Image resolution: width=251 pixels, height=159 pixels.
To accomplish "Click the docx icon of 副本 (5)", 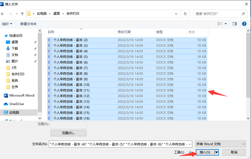I will click(x=50, y=57).
